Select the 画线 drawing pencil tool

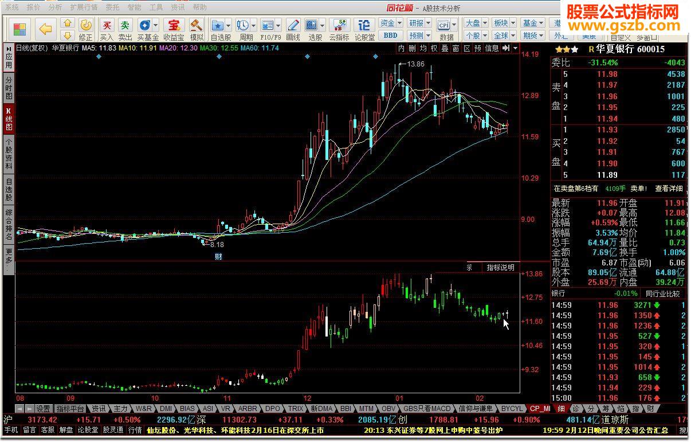(293, 29)
